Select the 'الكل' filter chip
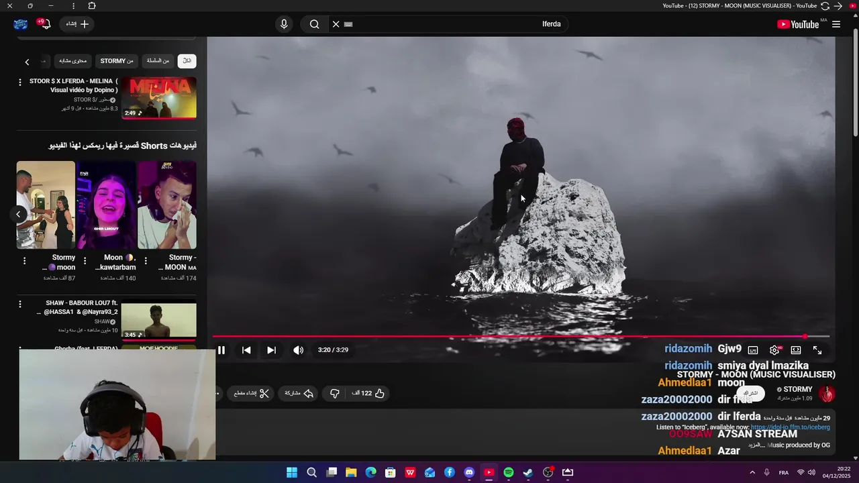 (x=187, y=61)
